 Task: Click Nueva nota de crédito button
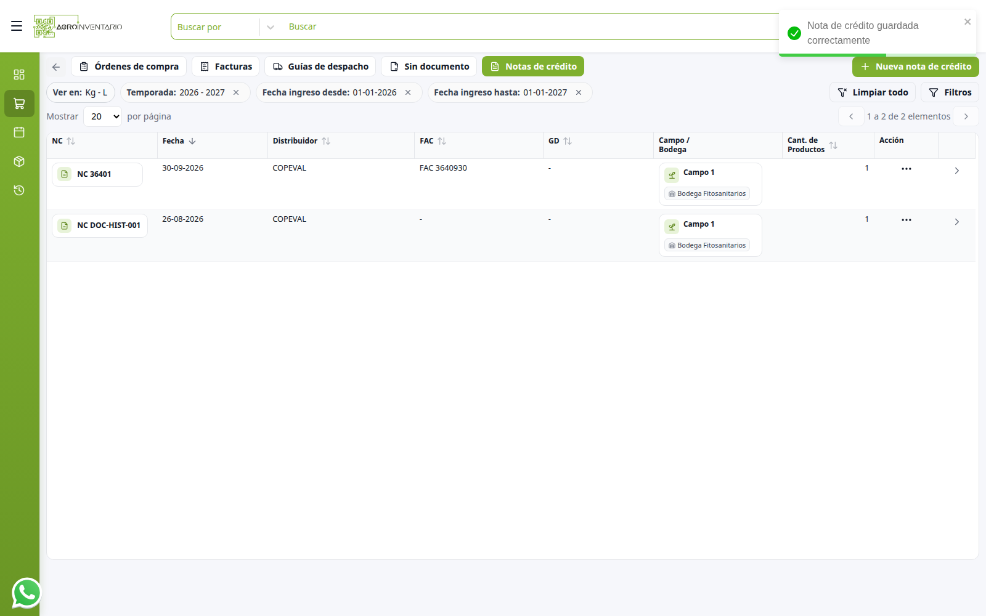click(915, 67)
